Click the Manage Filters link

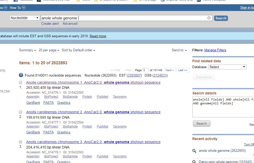tap(215, 50)
